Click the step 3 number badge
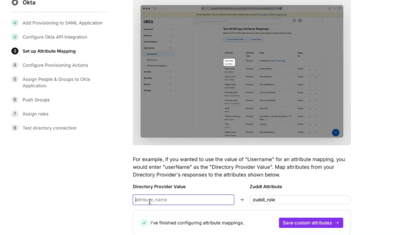 (15, 51)
